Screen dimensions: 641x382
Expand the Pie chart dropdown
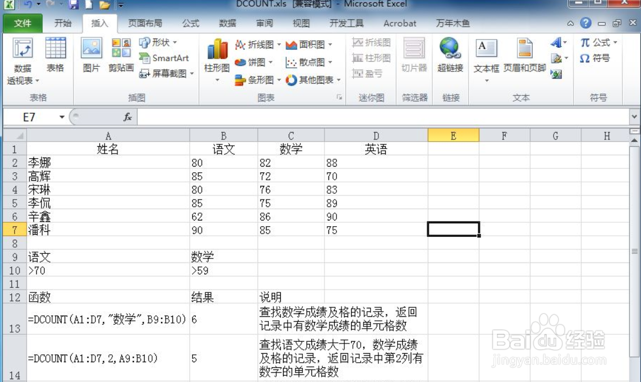tap(271, 62)
